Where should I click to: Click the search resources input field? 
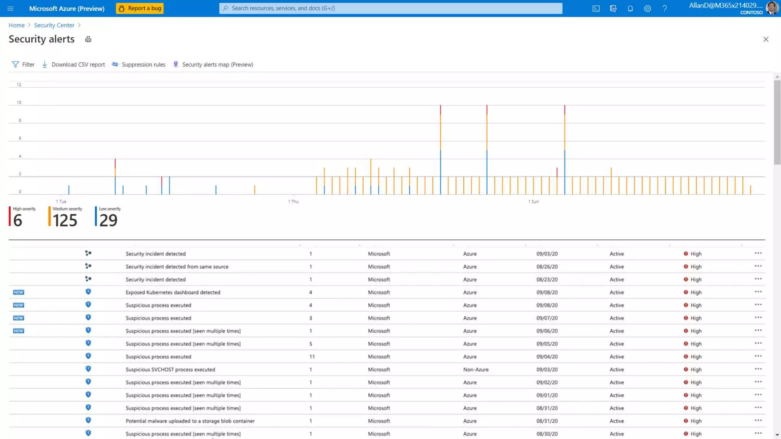click(390, 8)
